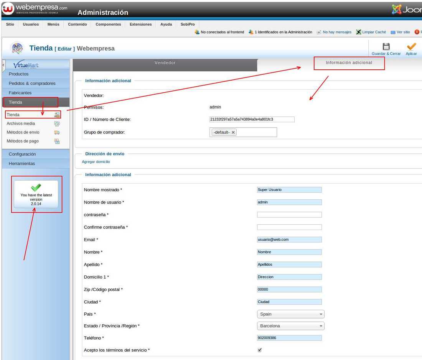Open Archivos media in Tienda submenu
Viewport: 422px width, 360px height.
tap(21, 123)
